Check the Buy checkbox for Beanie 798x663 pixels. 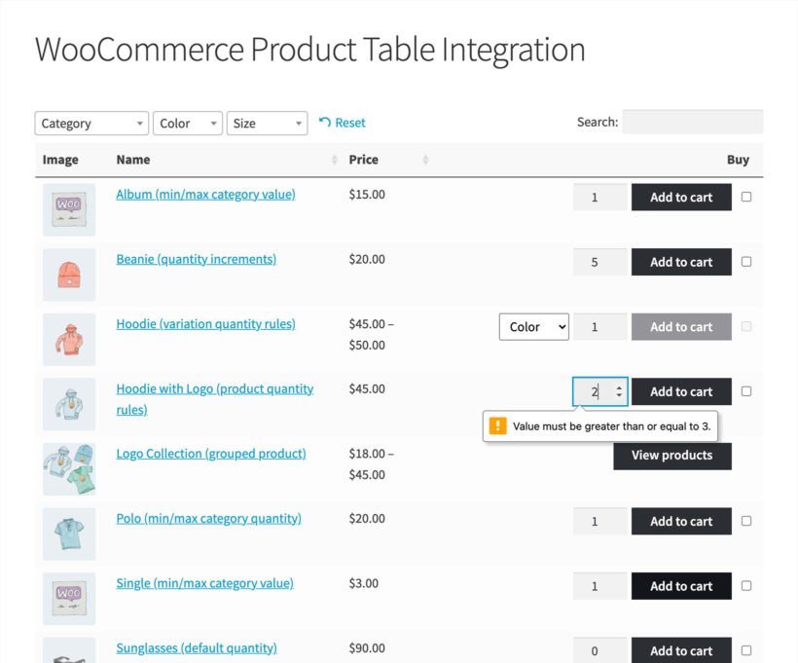pos(745,261)
